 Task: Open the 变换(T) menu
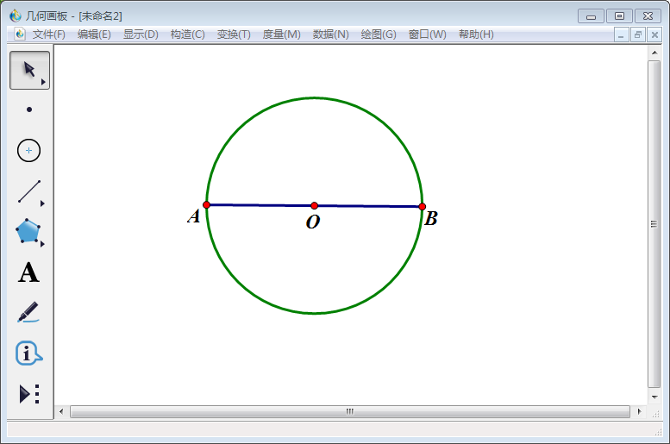[234, 34]
